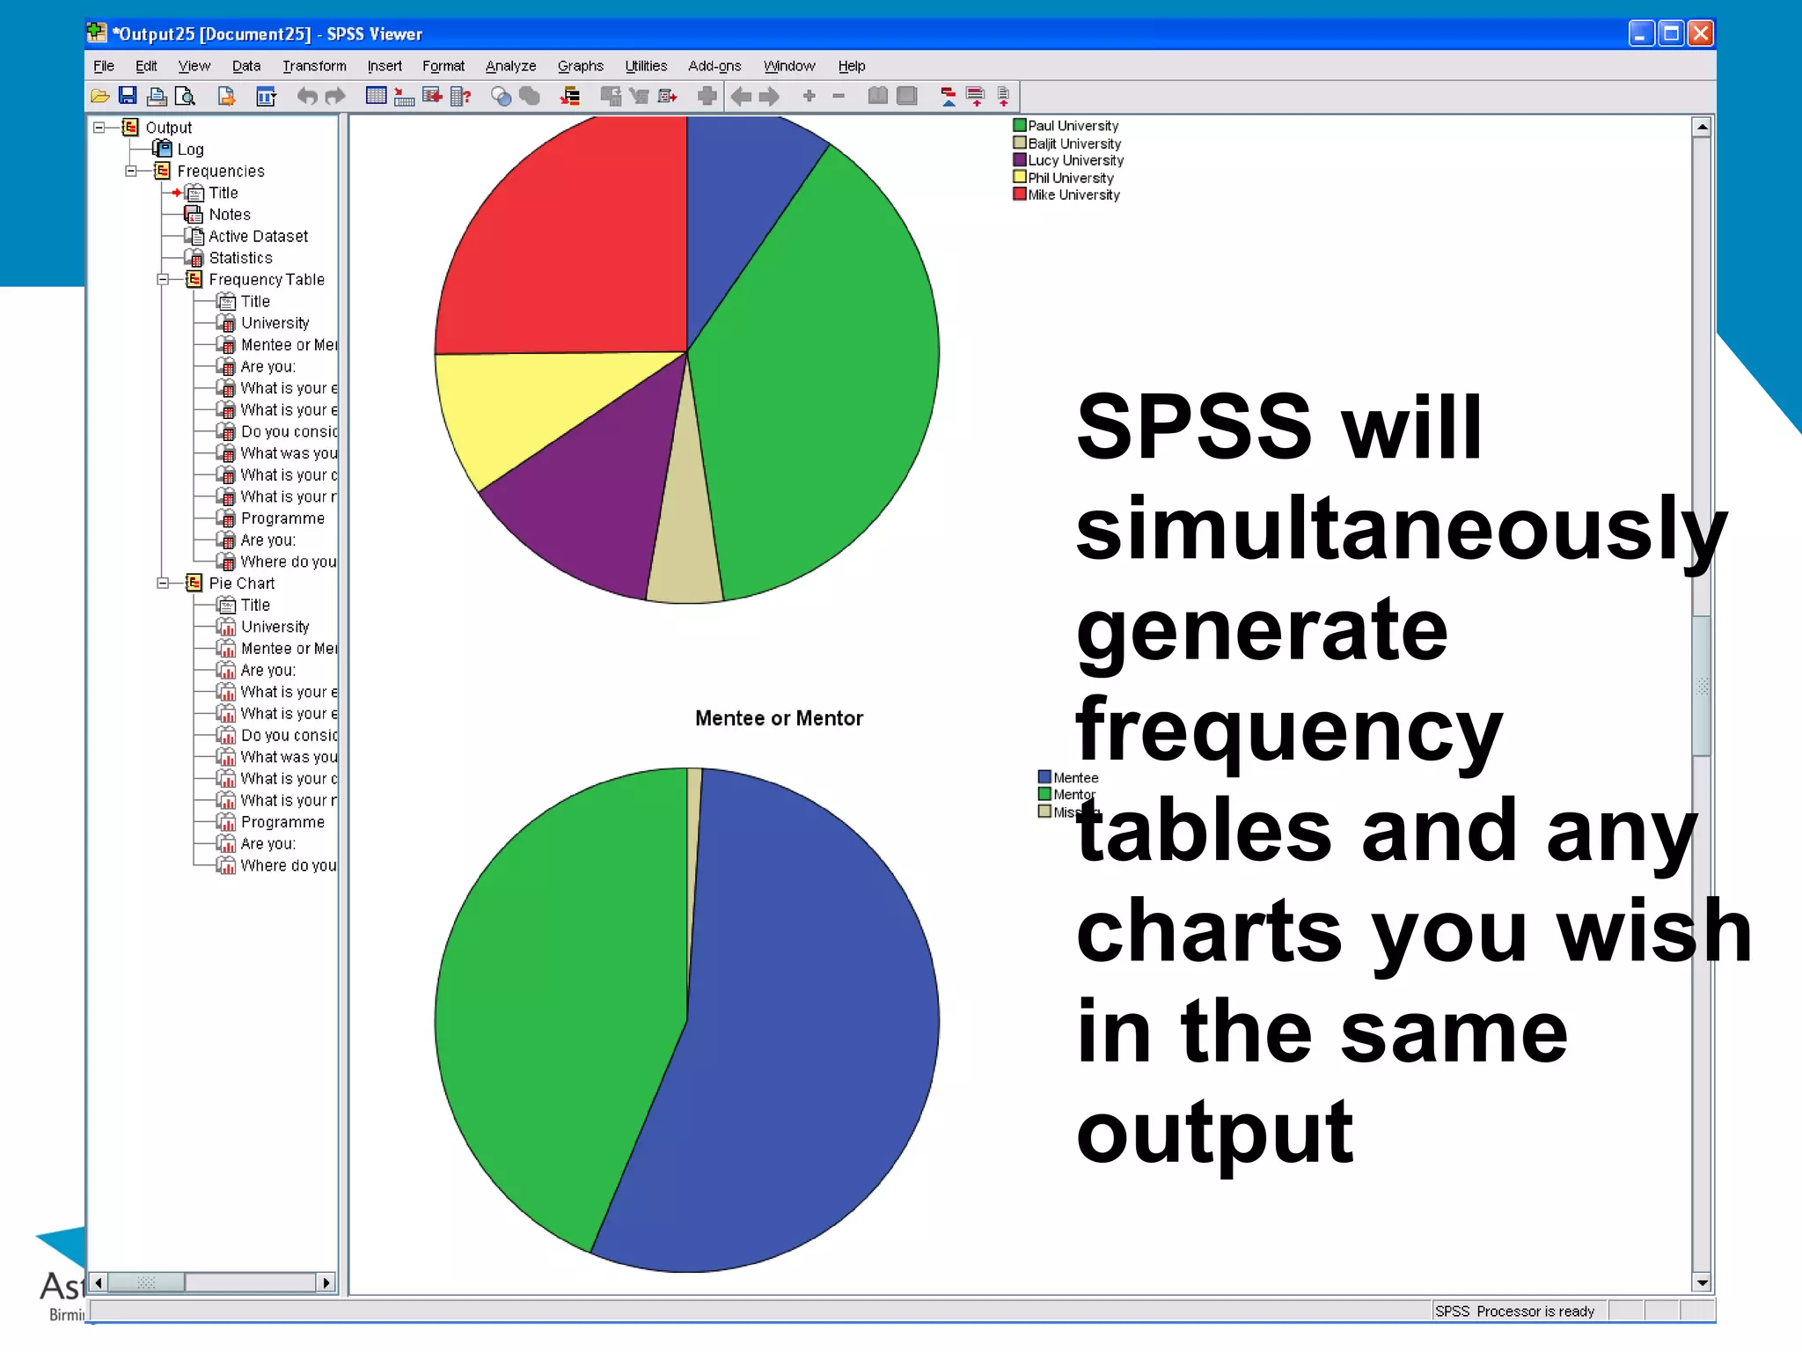Click the Dialog Recall icon
Screen dimensions: 1802x1352
pyautogui.click(x=266, y=96)
